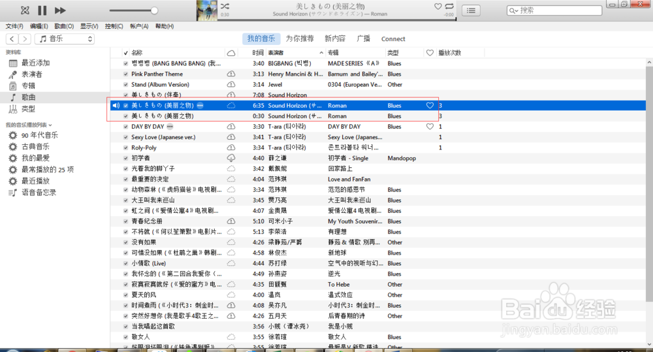Sort by 类型 column header
The image size is (653, 352).
[393, 53]
